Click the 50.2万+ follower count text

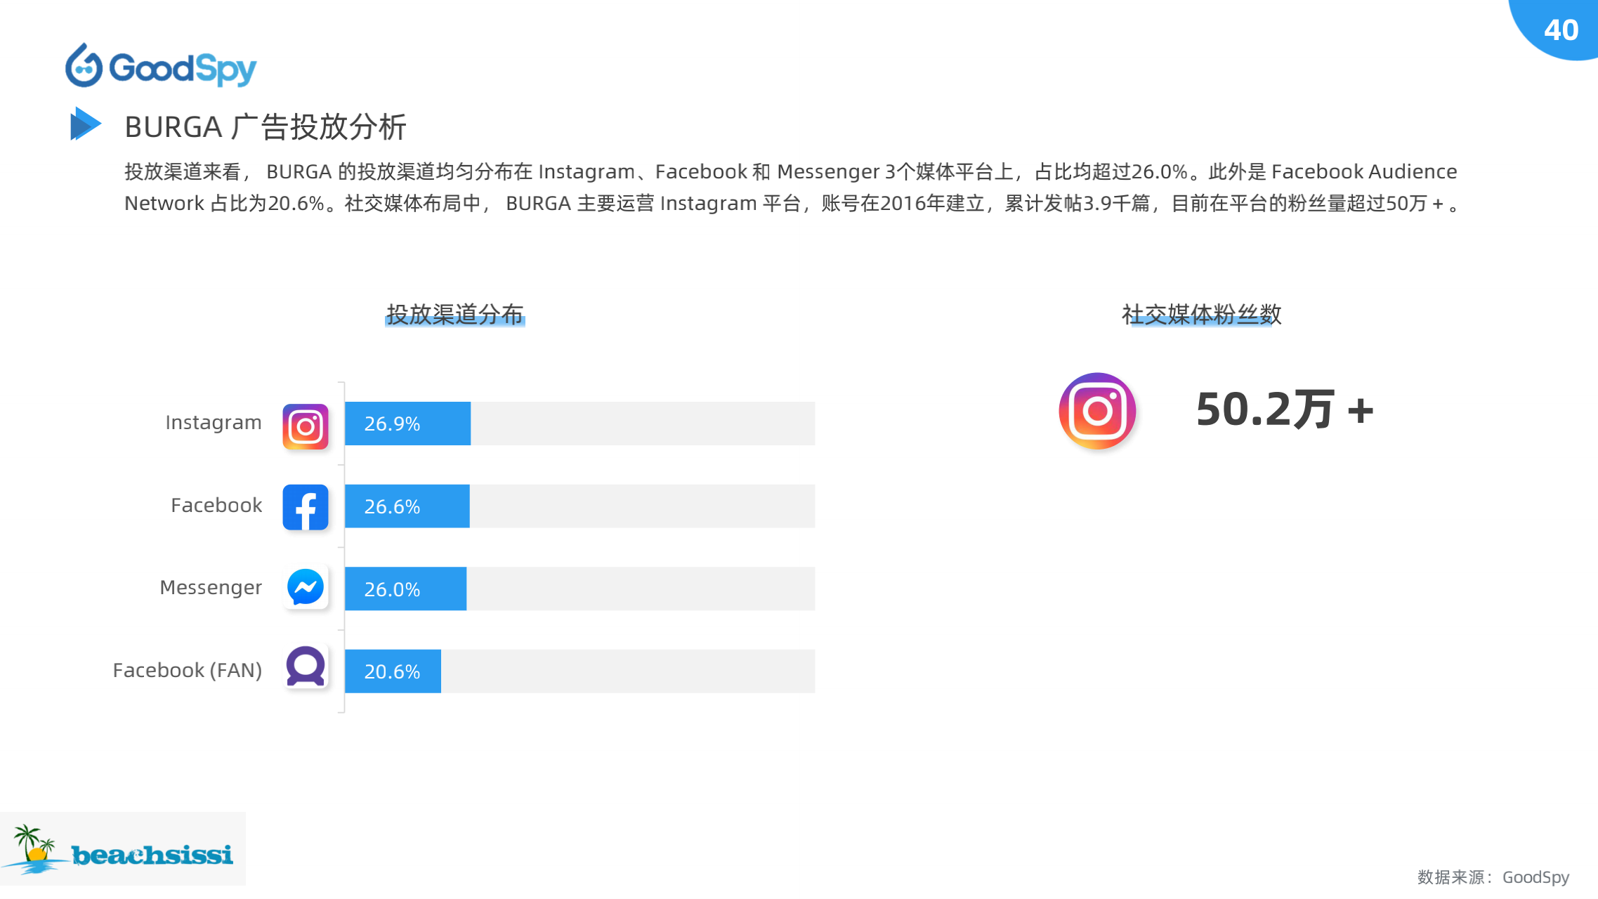pyautogui.click(x=1284, y=409)
